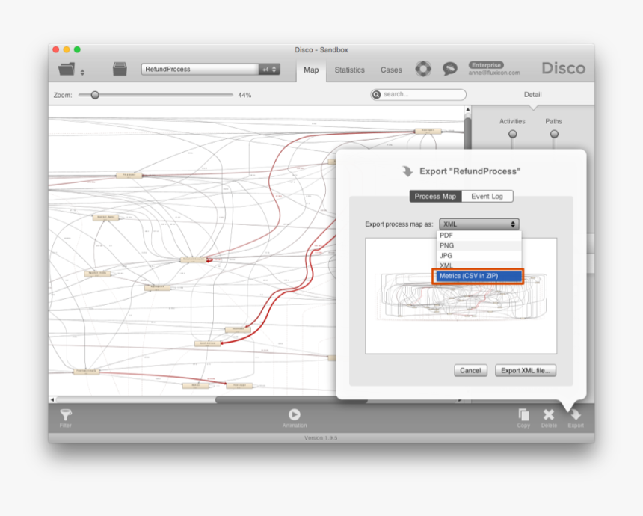This screenshot has width=643, height=516.
Task: Select the Process Map export tab
Action: pos(435,197)
